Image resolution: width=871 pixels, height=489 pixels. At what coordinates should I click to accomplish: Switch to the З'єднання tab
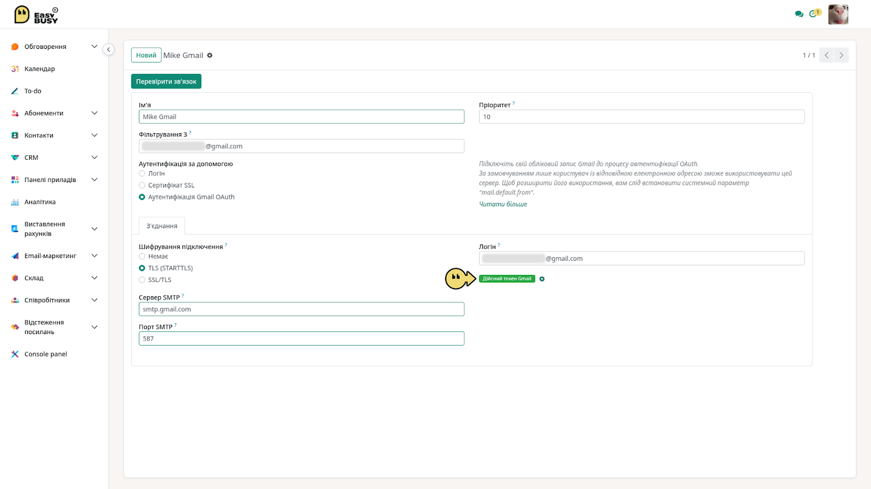click(x=162, y=226)
